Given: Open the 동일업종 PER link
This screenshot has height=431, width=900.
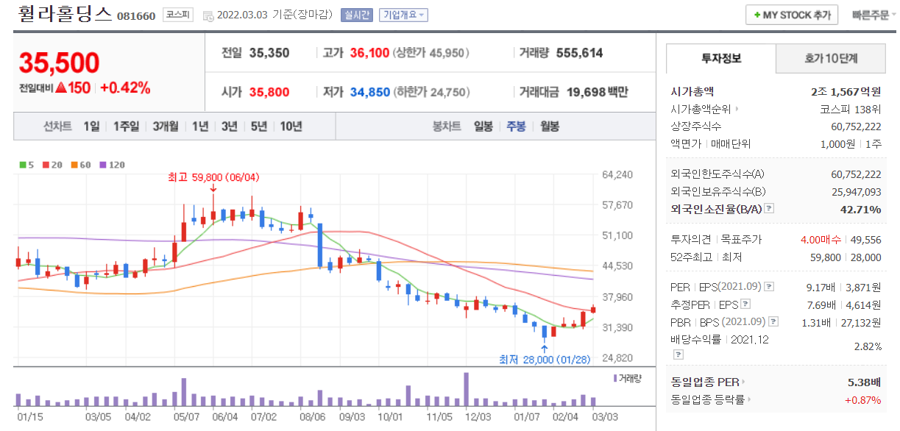Looking at the screenshot, I should 707,382.
